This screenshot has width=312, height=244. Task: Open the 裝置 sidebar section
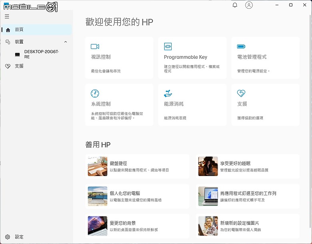click(37, 42)
